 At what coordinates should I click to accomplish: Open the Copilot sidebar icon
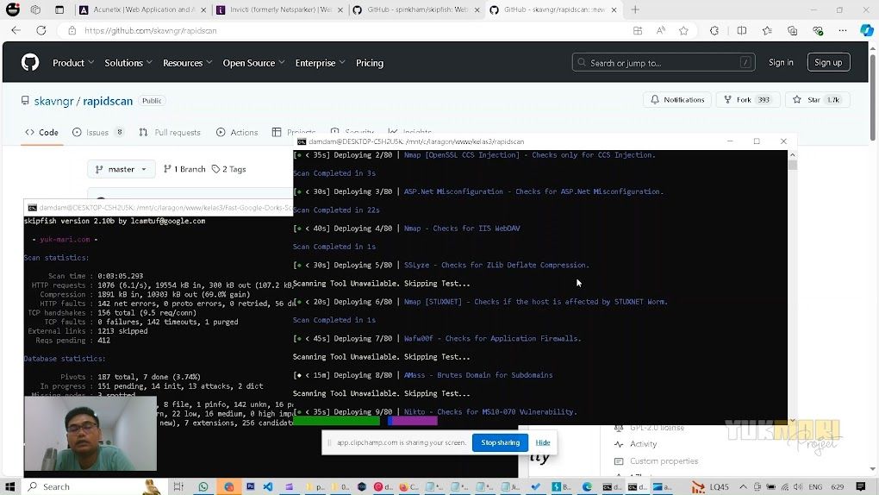[x=867, y=31]
